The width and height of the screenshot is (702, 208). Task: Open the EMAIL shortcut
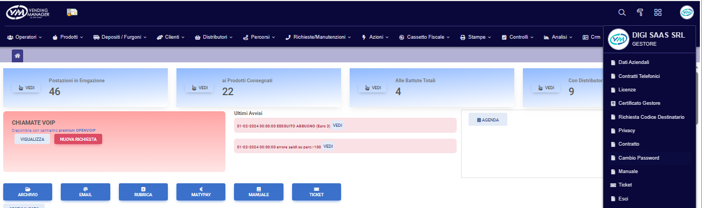coord(86,192)
